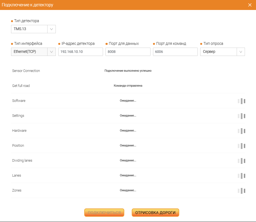Click the loading indicator beside Zones
Viewport: 256px width, 222px height.
coord(241,191)
